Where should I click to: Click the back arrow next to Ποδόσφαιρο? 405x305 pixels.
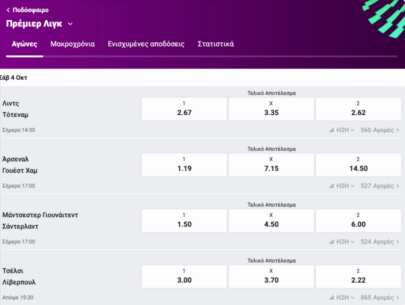[x=8, y=10]
